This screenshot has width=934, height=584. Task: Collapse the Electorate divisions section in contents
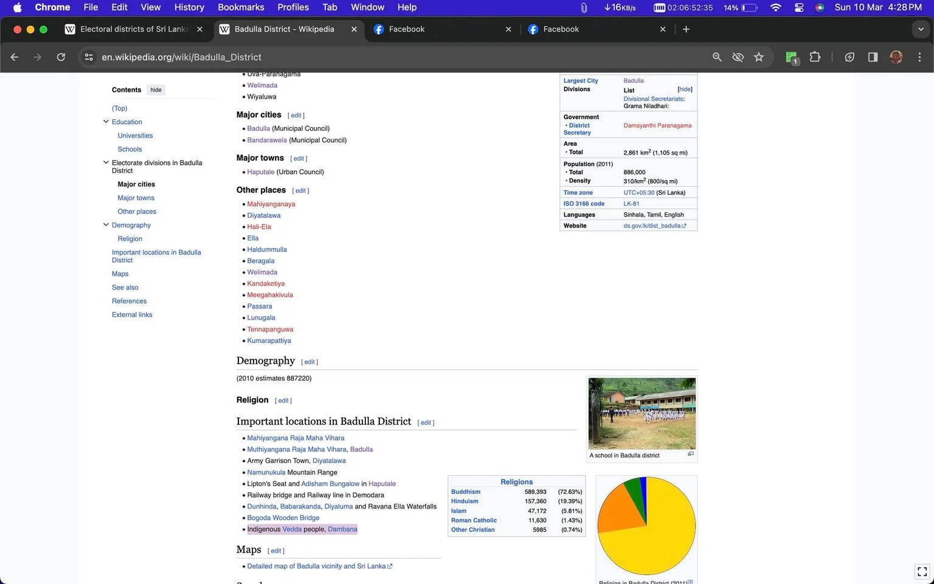click(x=106, y=162)
